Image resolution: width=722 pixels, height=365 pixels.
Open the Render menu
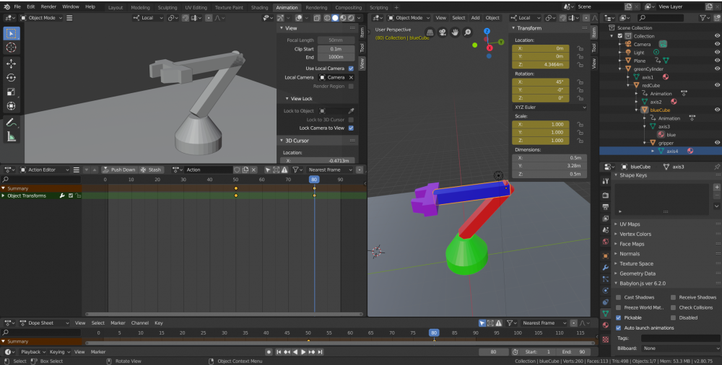tap(48, 6)
